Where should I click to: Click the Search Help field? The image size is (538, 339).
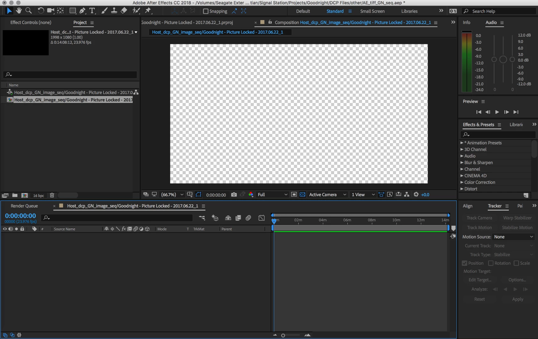tap(499, 11)
